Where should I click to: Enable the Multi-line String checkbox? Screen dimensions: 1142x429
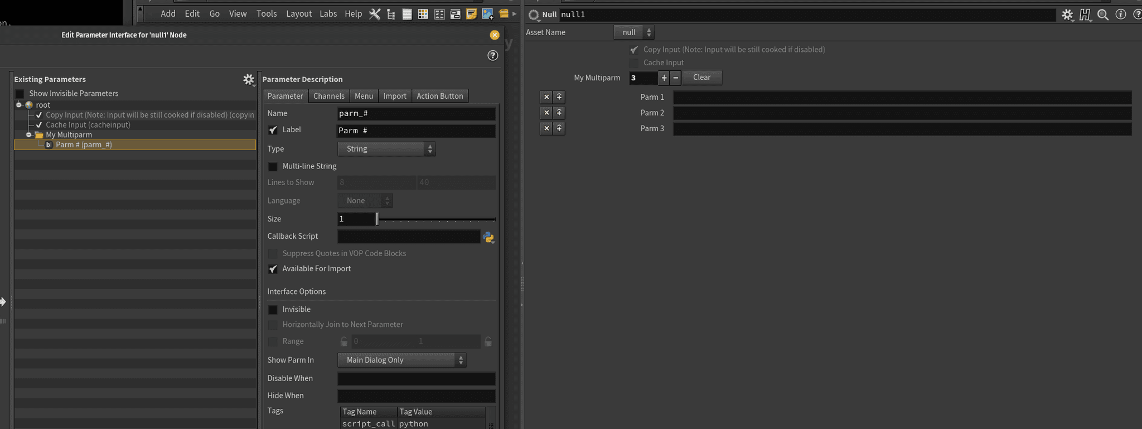273,167
